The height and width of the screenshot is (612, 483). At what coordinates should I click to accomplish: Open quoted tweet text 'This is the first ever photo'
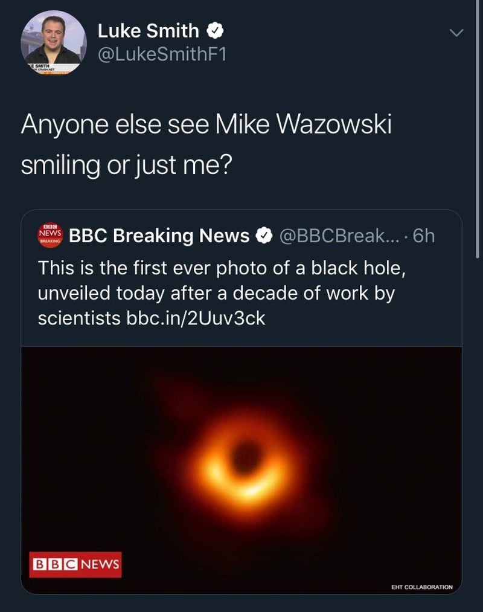(x=222, y=268)
